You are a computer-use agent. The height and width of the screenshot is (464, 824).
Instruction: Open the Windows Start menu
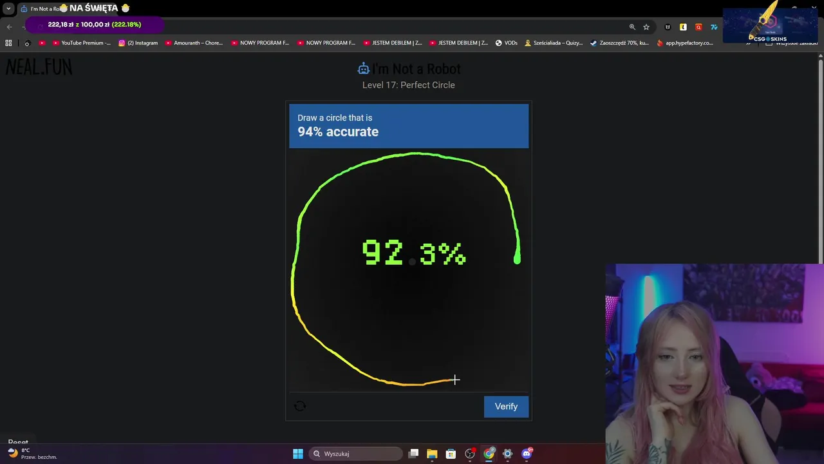[x=298, y=454]
